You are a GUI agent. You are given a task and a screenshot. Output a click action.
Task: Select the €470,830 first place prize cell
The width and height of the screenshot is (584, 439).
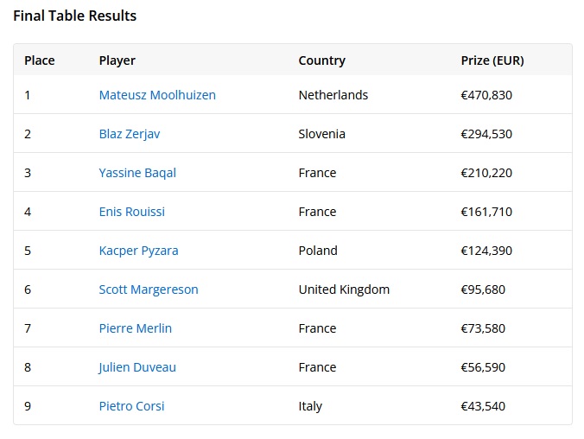point(486,95)
